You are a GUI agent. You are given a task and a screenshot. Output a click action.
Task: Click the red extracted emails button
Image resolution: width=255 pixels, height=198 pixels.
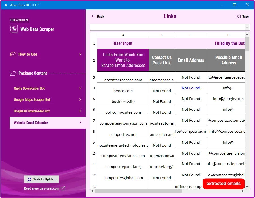pyautogui.click(x=224, y=184)
